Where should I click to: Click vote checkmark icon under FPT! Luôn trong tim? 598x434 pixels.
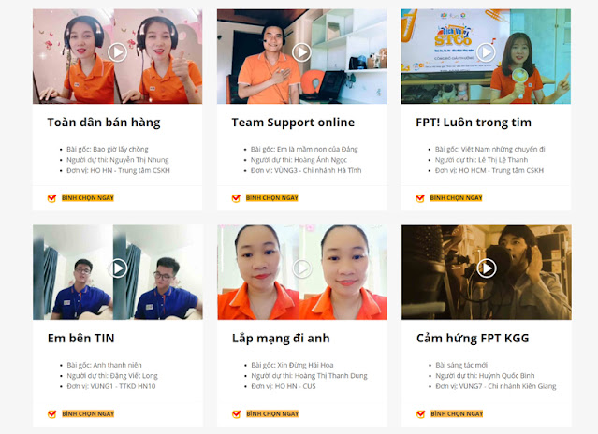[420, 198]
